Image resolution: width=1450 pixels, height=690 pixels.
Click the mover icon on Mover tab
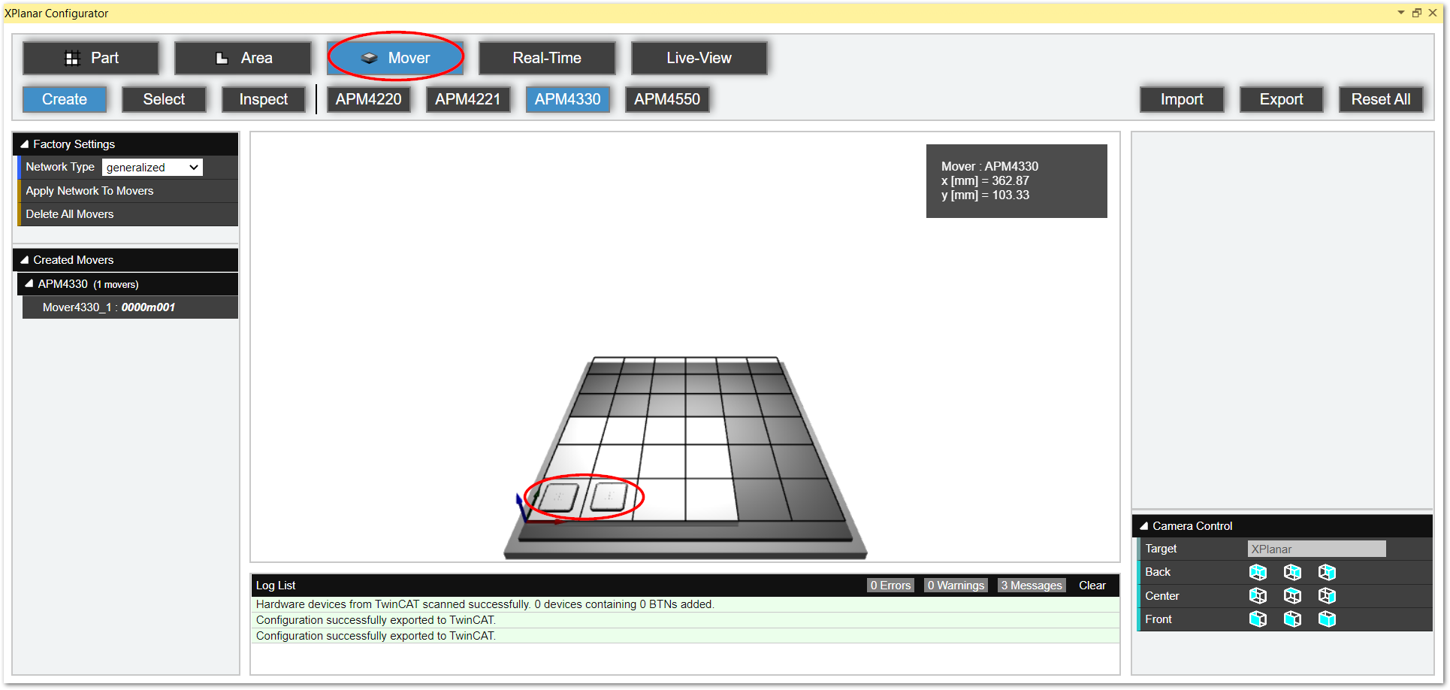369,58
